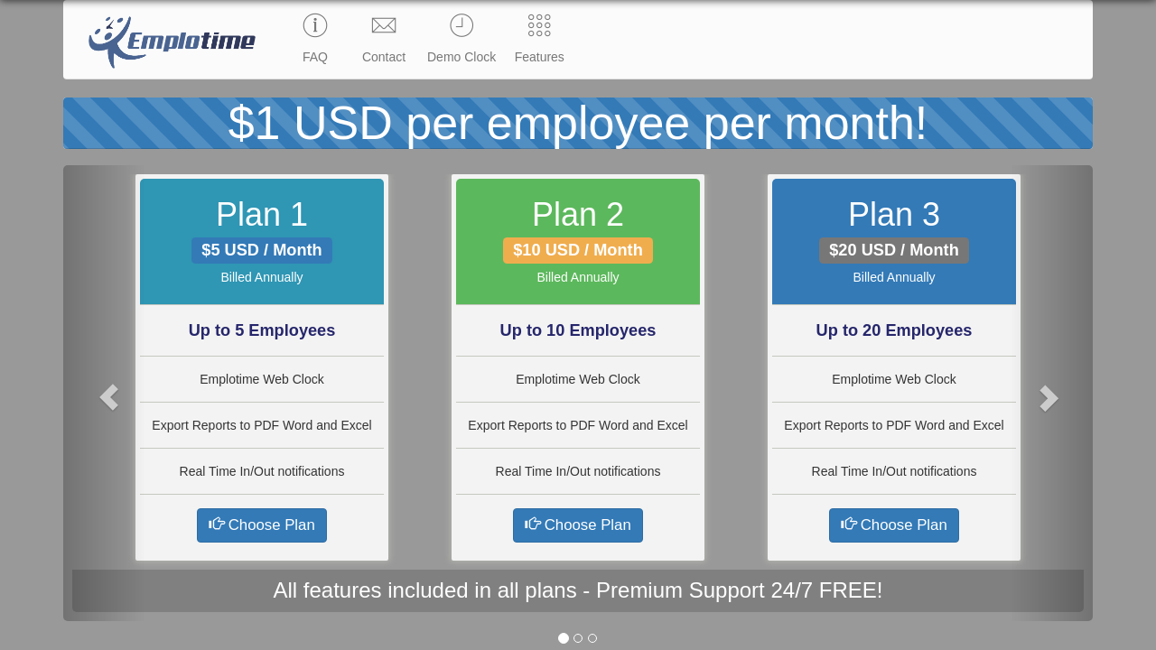1156x650 pixels.
Task: Choose Plan 3 button
Action: (x=894, y=525)
